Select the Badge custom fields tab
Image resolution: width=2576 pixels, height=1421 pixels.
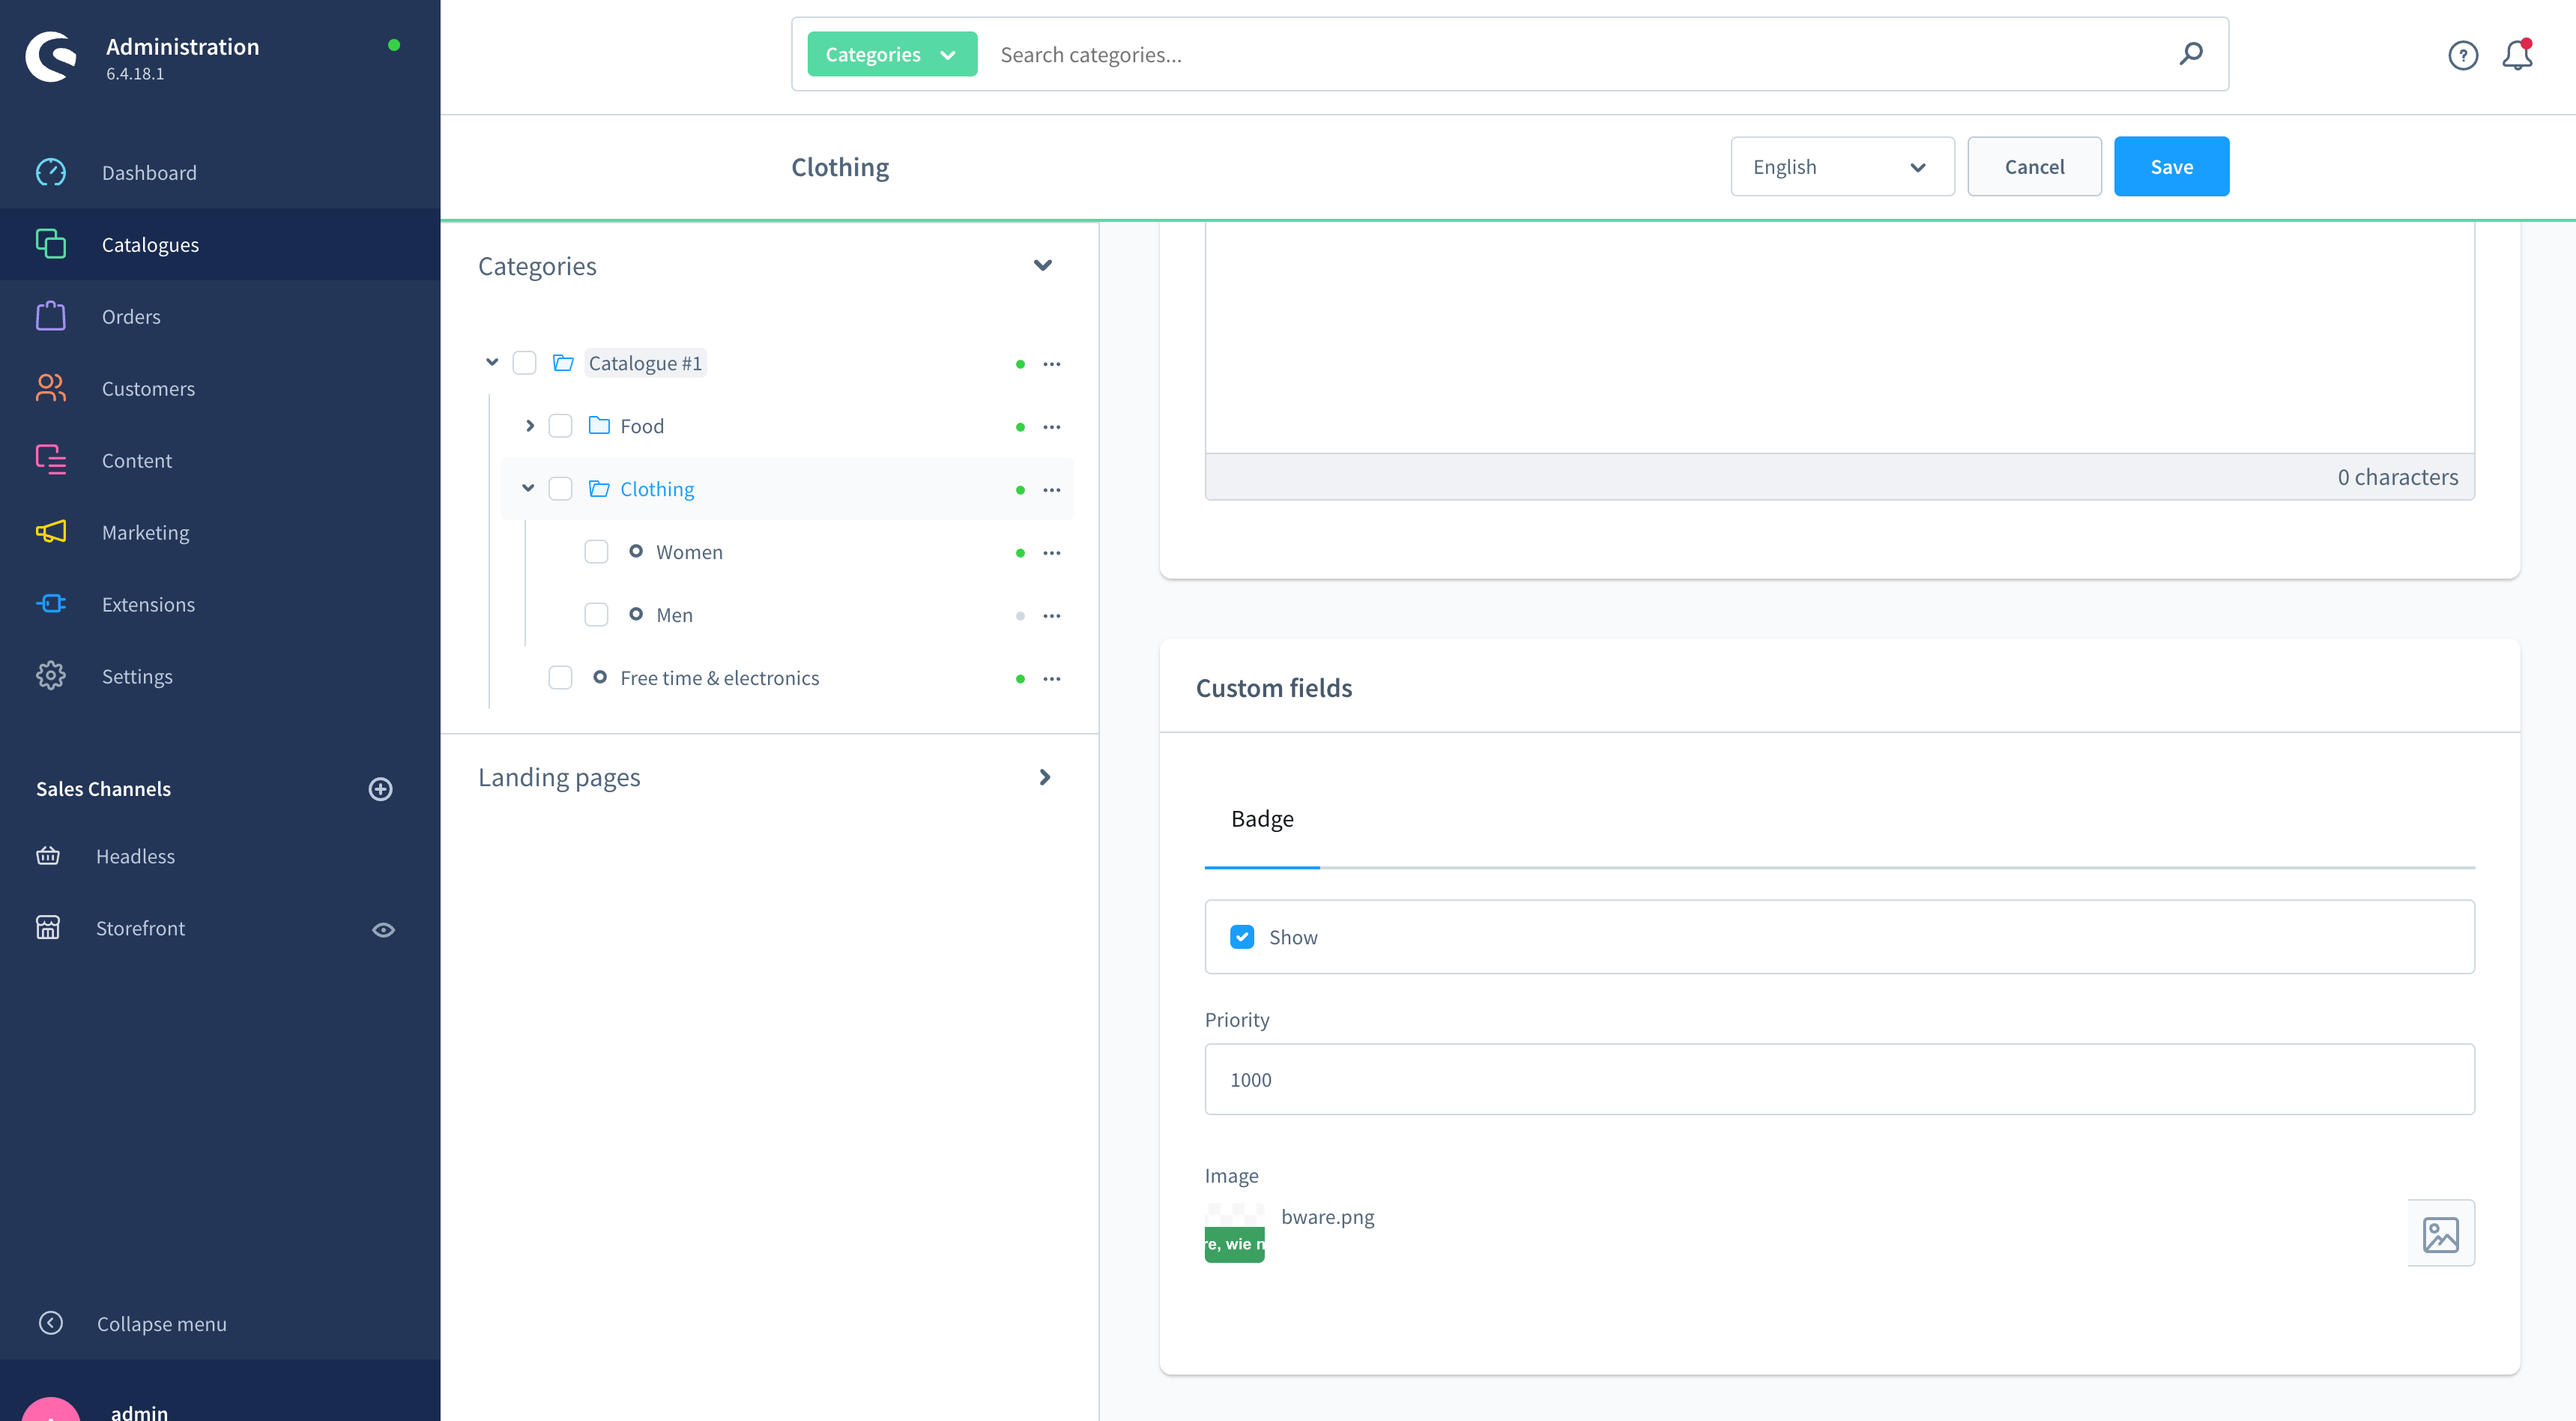coord(1262,819)
